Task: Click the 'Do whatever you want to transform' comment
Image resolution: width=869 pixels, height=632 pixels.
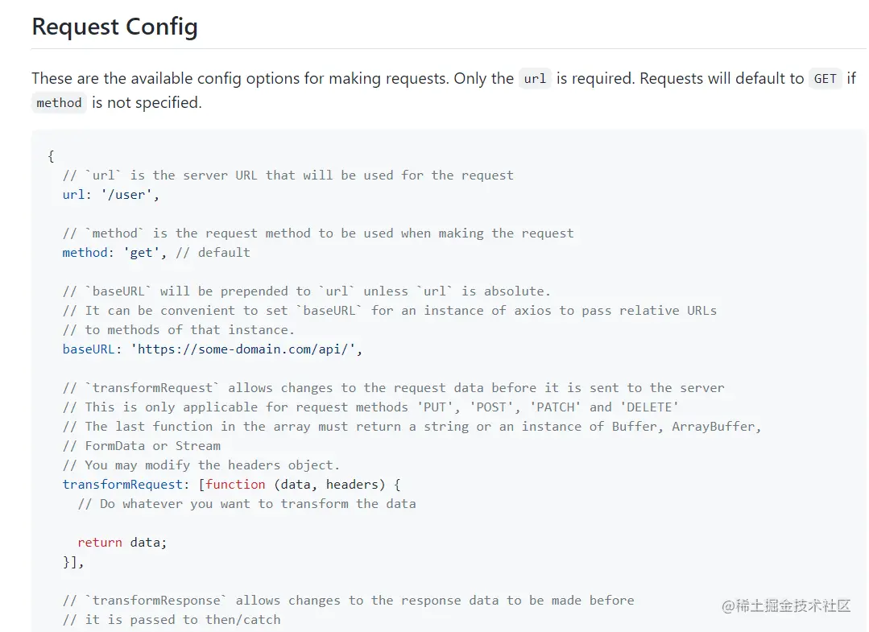Action: 247,503
